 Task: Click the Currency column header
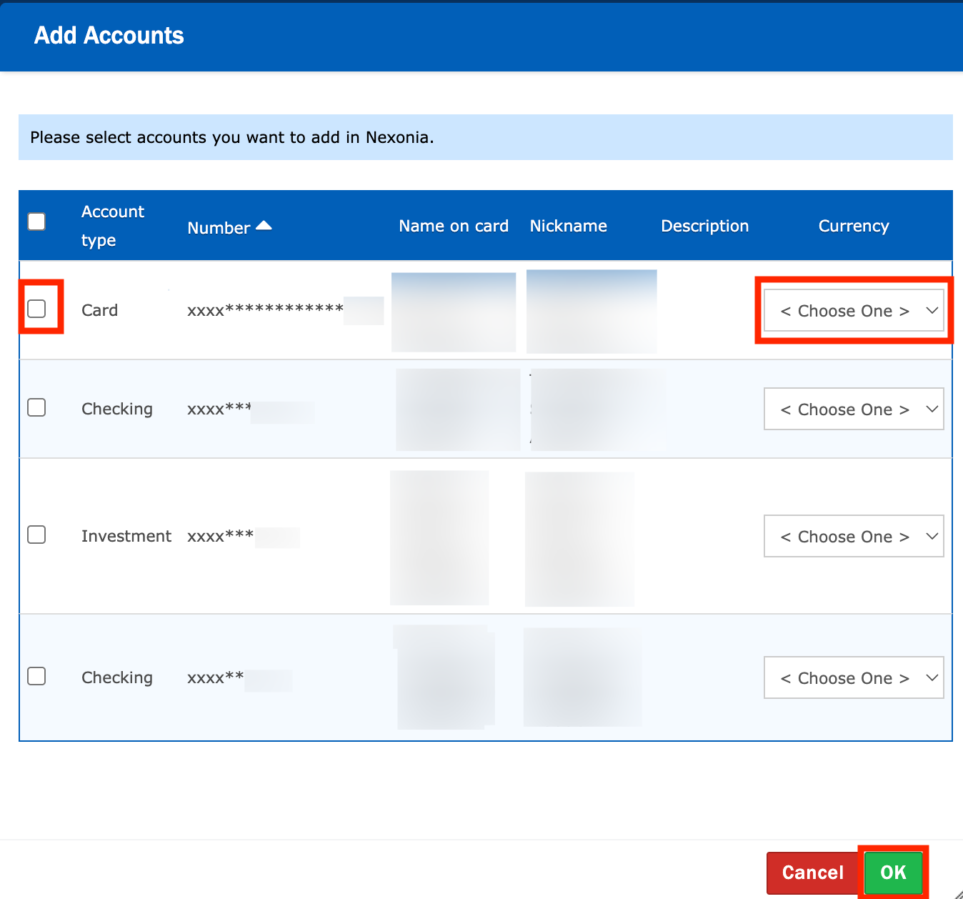point(853,226)
